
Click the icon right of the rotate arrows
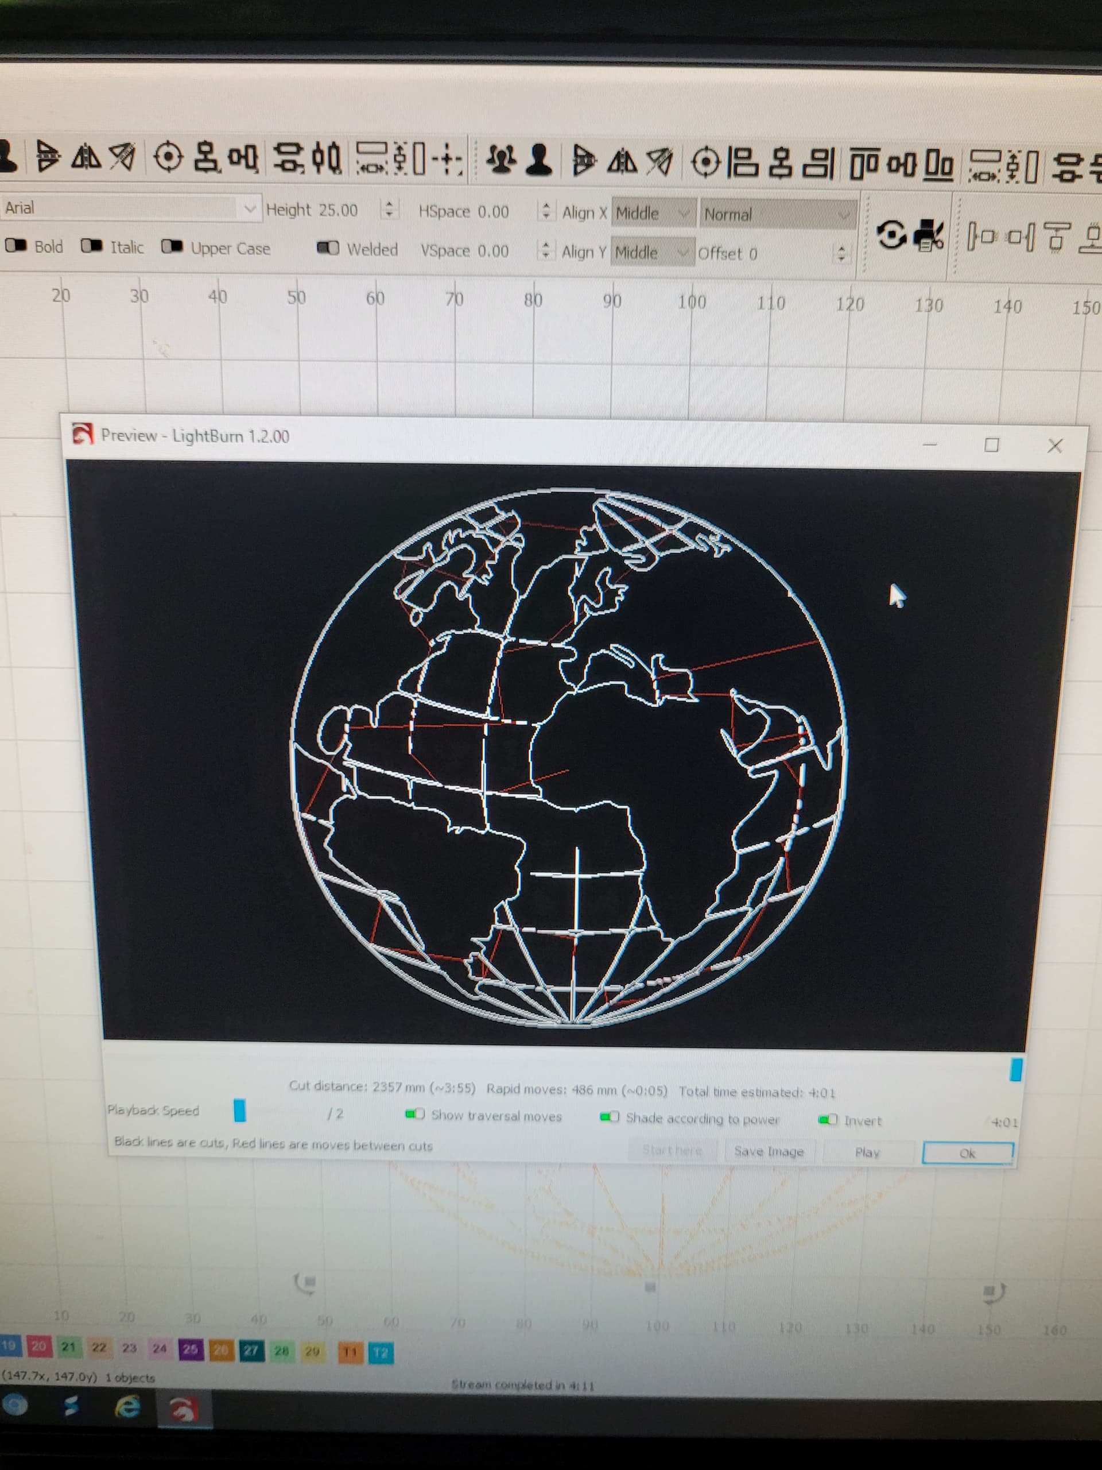[928, 235]
